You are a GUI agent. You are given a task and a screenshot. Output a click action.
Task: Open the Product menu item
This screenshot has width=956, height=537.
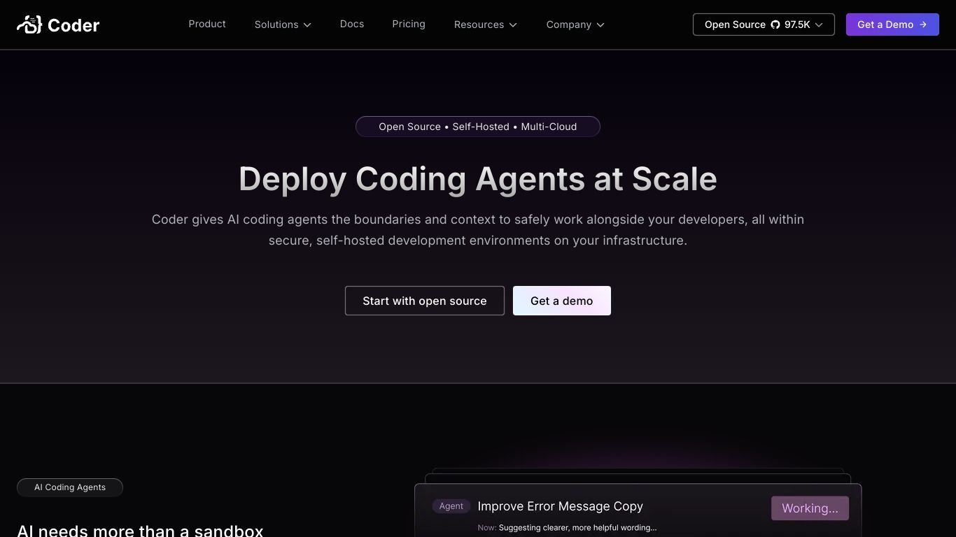pyautogui.click(x=207, y=24)
